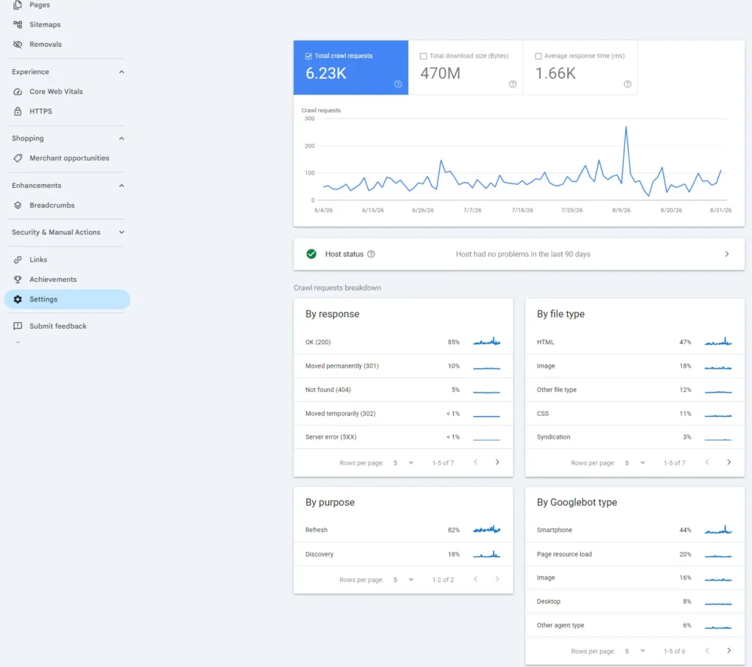The height and width of the screenshot is (667, 752).
Task: Open Image row in By file type
Action: point(634,366)
